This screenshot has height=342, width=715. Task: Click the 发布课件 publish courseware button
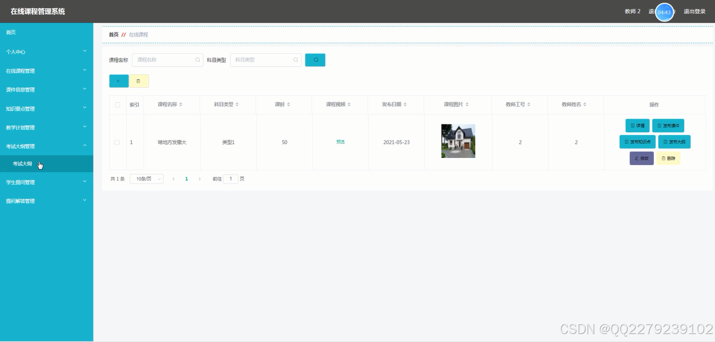[668, 125]
